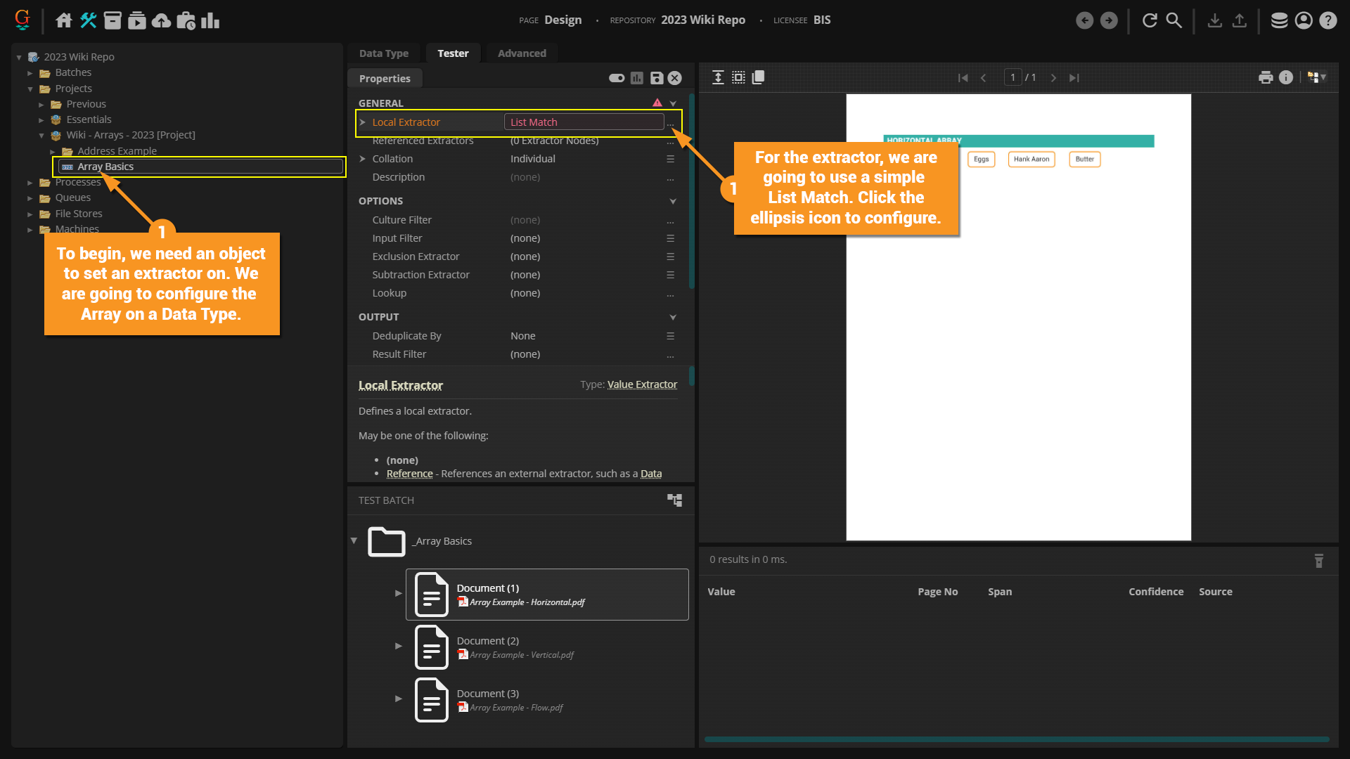Screen dimensions: 1350x759
Task: Open the Stats bar chart page icon
Action: (x=210, y=20)
